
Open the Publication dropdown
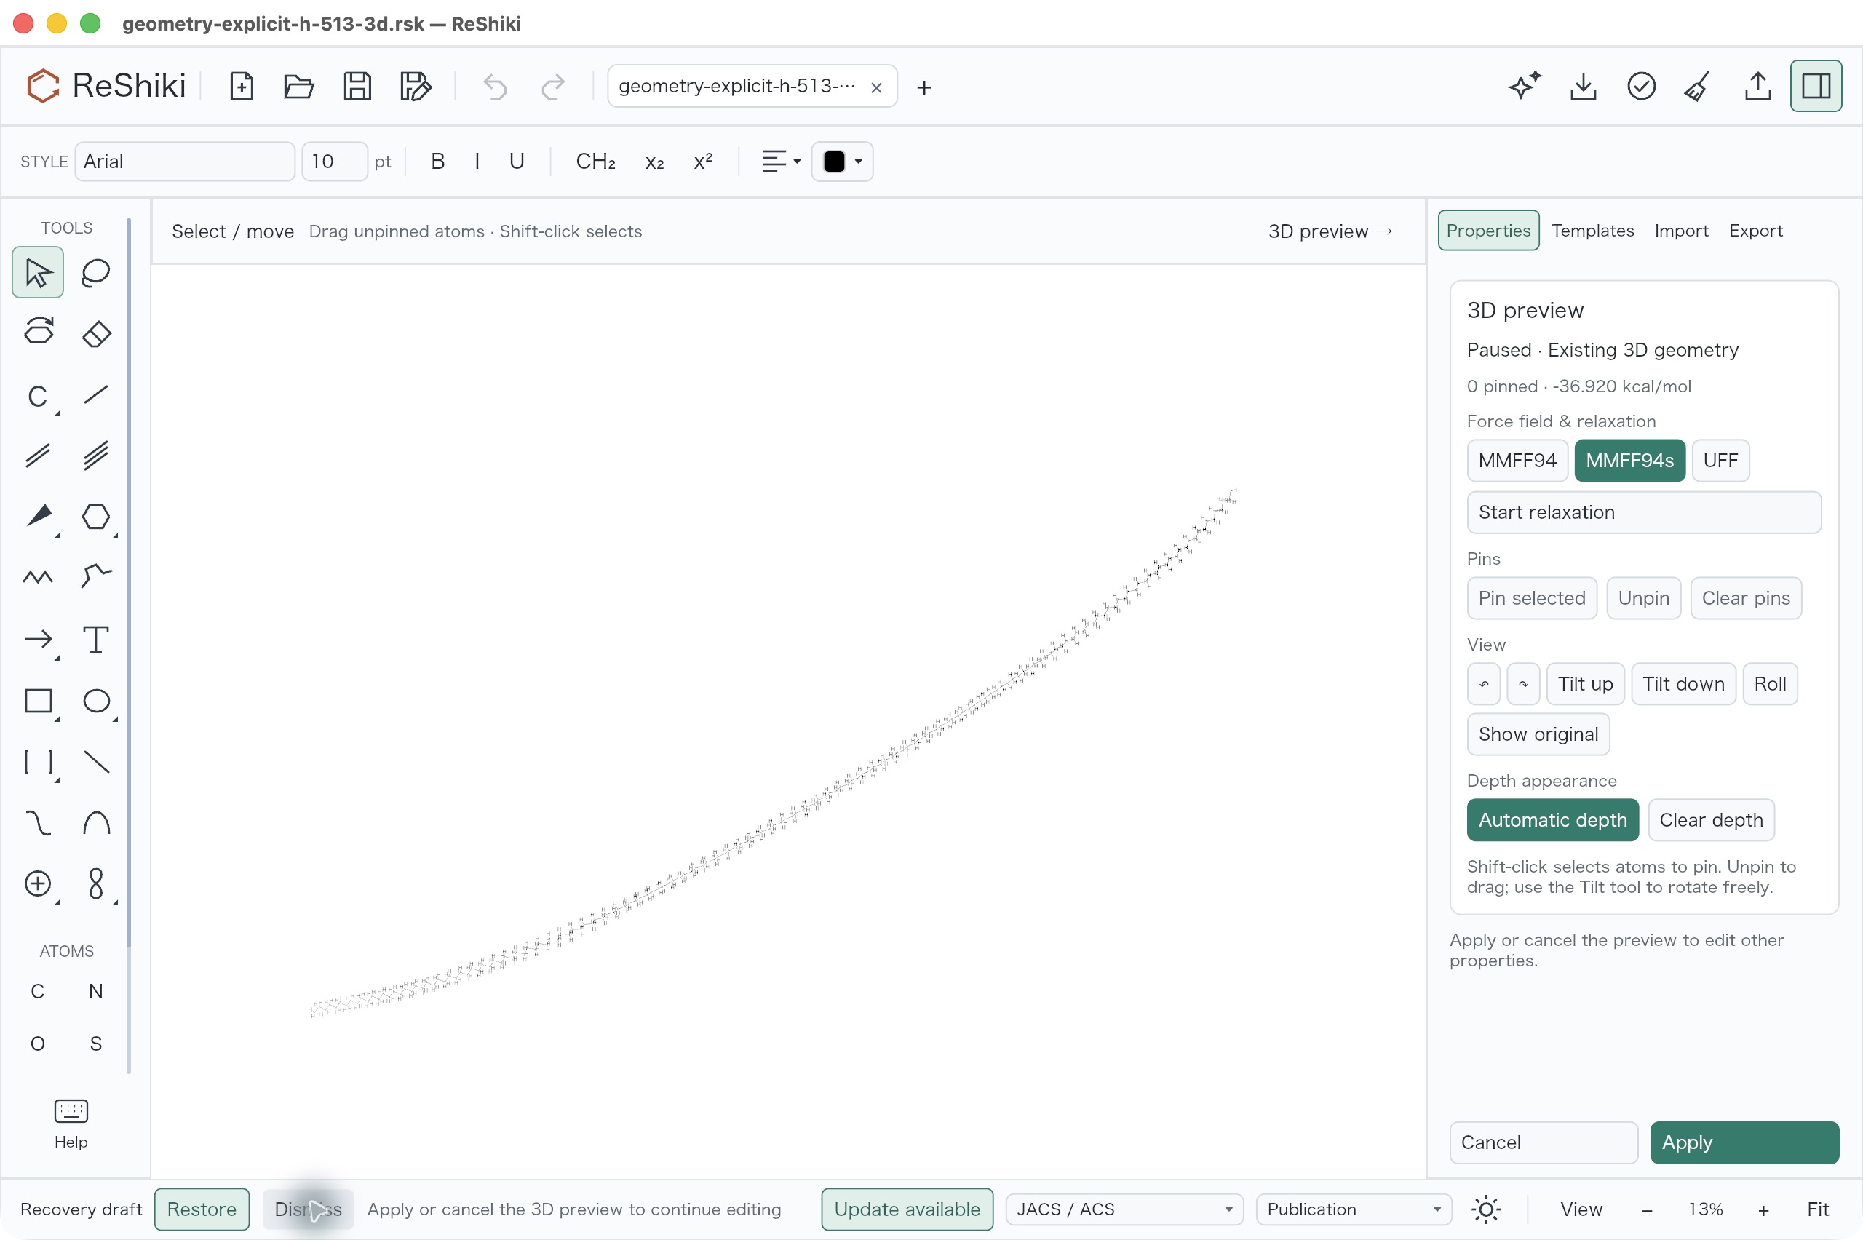pos(1353,1209)
